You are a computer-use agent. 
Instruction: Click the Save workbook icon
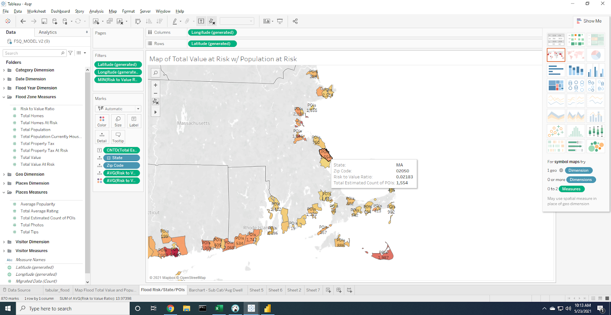tap(44, 21)
